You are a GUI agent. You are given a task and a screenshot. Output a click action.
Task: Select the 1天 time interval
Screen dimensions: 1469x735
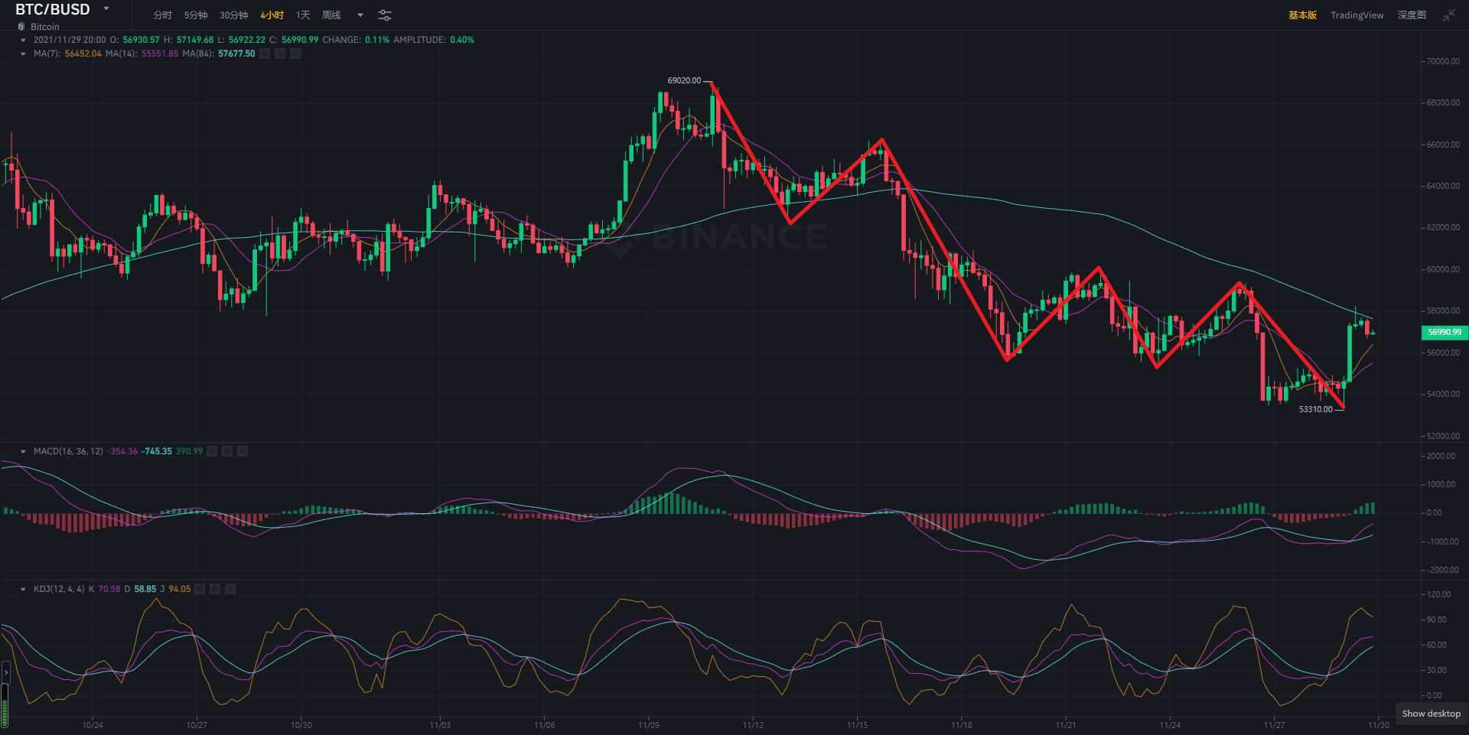[x=303, y=15]
